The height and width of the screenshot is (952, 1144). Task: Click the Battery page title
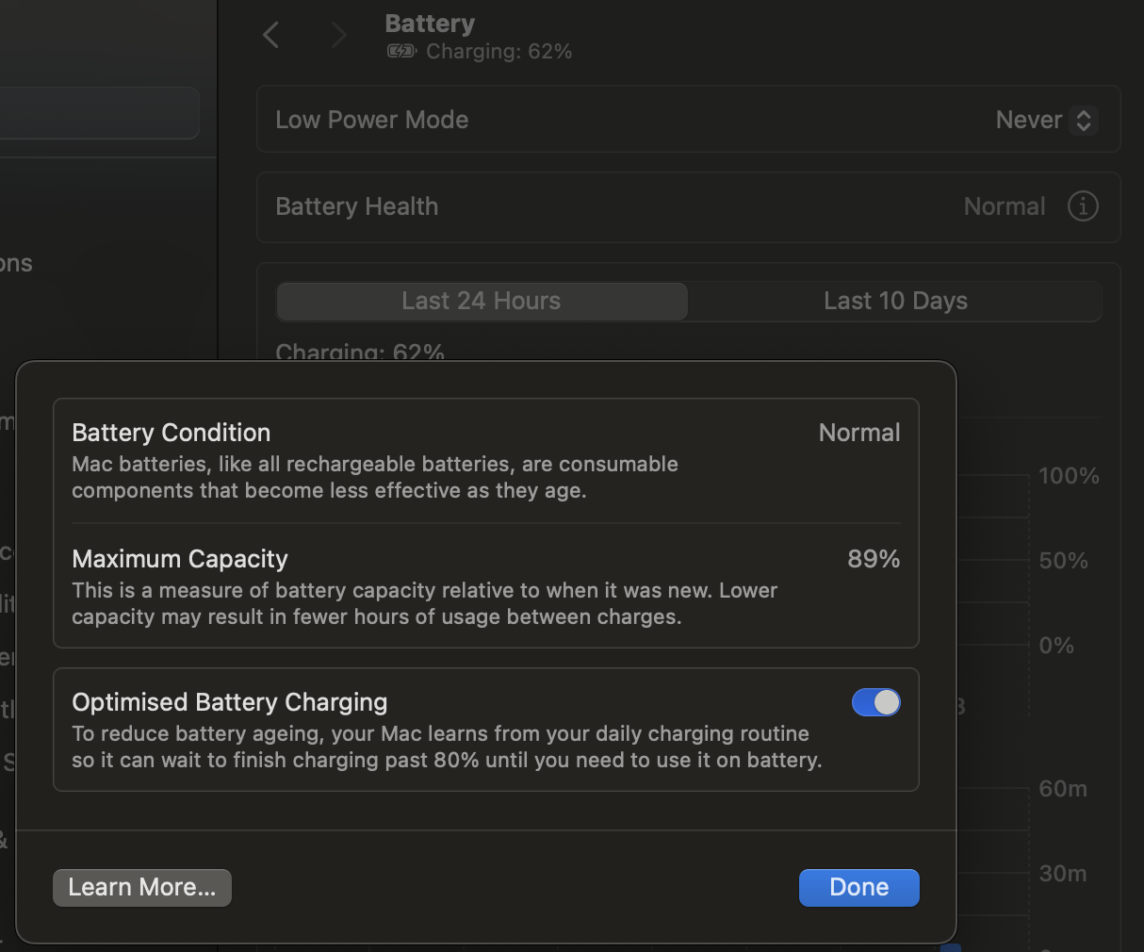(x=430, y=24)
